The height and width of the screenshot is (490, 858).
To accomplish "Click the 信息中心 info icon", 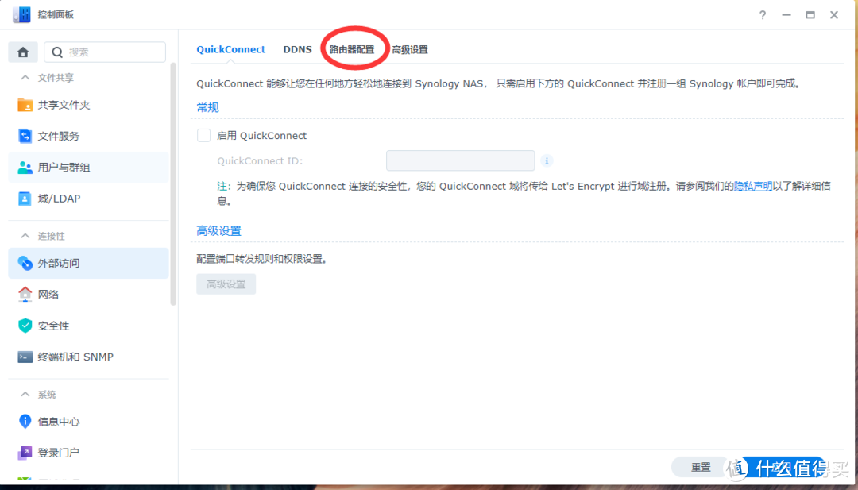I will (25, 422).
